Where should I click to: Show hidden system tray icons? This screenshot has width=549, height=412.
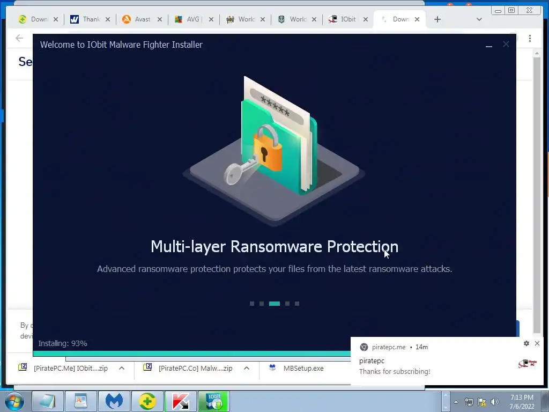tap(456, 402)
